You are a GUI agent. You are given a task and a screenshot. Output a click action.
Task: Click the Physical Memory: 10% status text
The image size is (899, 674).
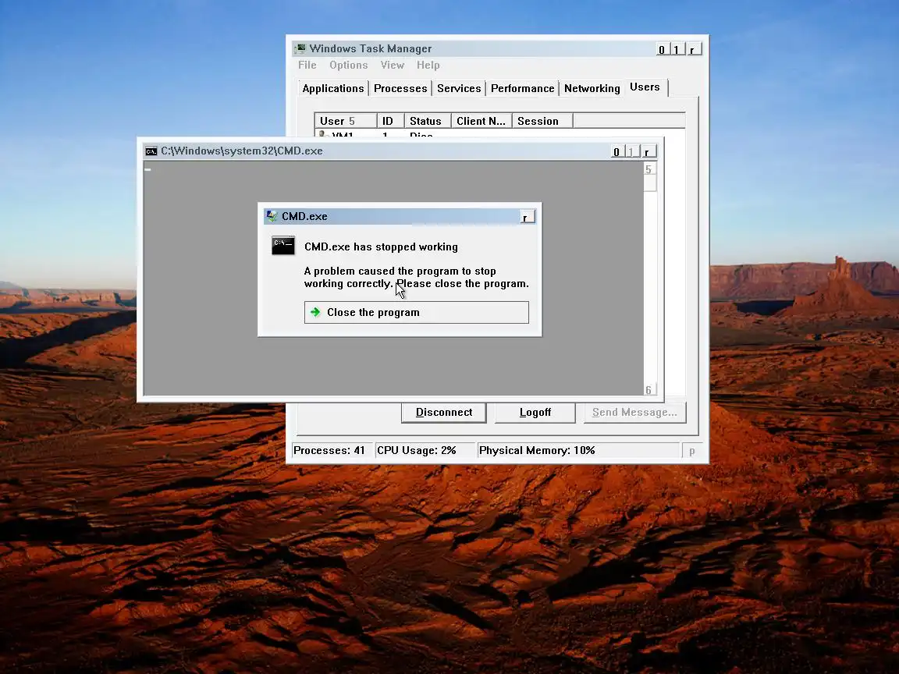tap(537, 450)
